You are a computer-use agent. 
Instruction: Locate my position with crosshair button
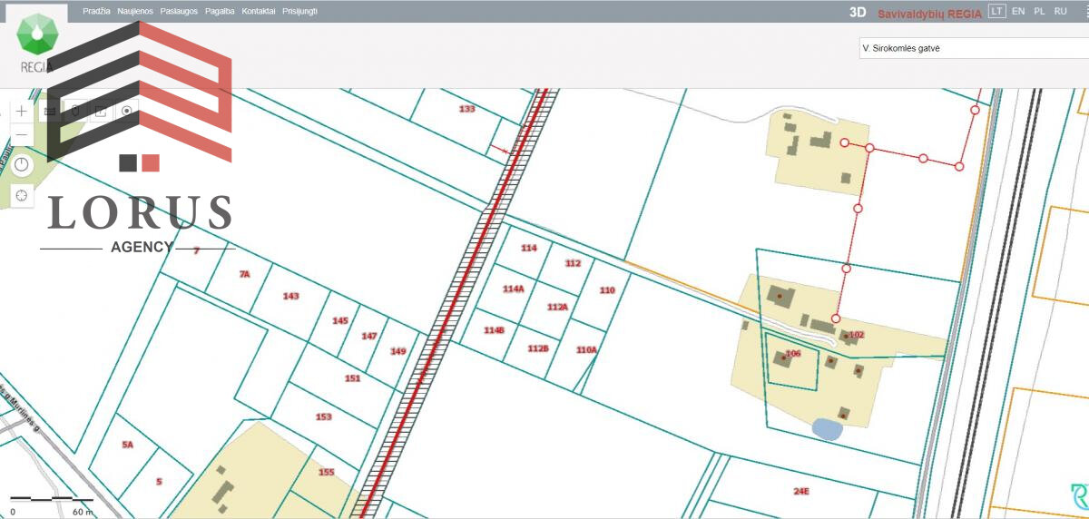[22, 194]
